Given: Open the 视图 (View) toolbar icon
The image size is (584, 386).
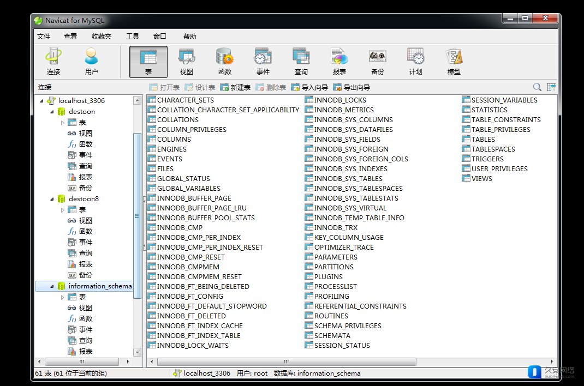Looking at the screenshot, I should (x=187, y=62).
